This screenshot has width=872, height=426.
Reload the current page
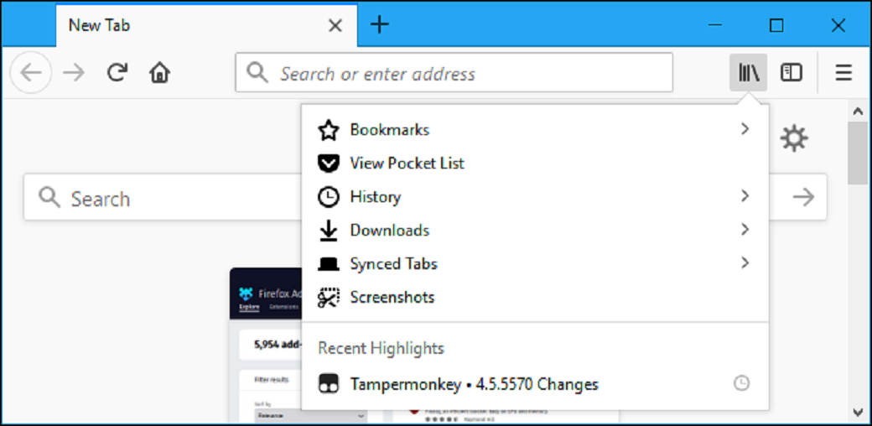click(117, 72)
